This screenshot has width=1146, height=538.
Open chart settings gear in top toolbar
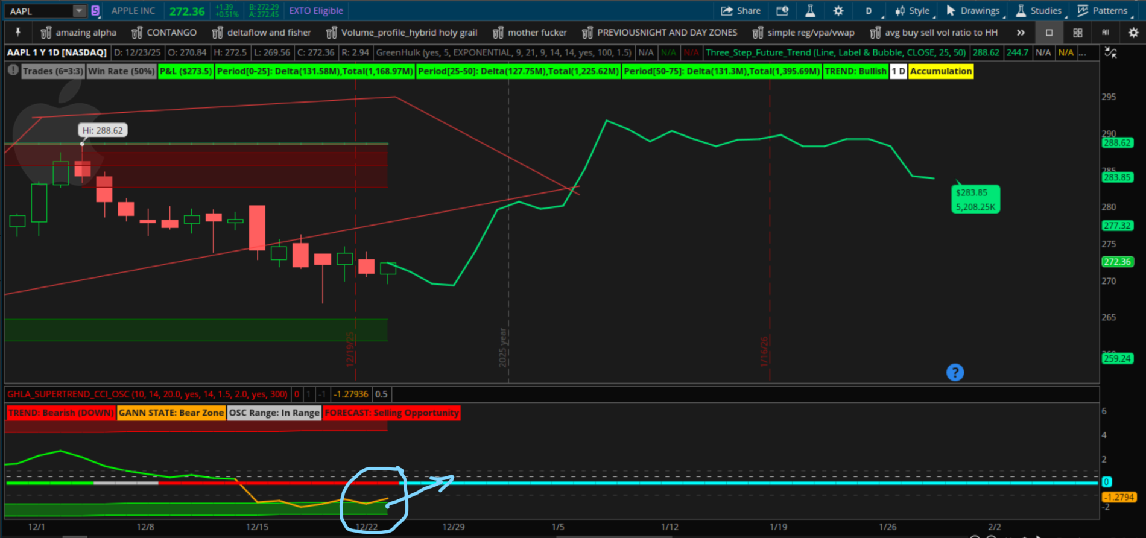point(838,11)
